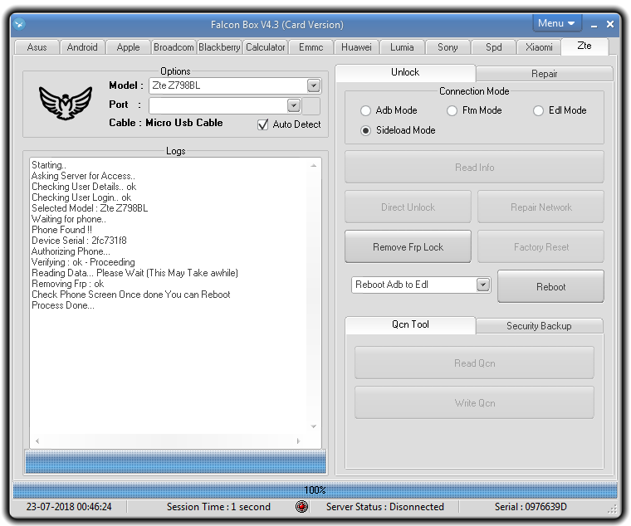The height and width of the screenshot is (526, 631).
Task: Click the resize grip in status bar corner
Action: pyautogui.click(x=612, y=509)
